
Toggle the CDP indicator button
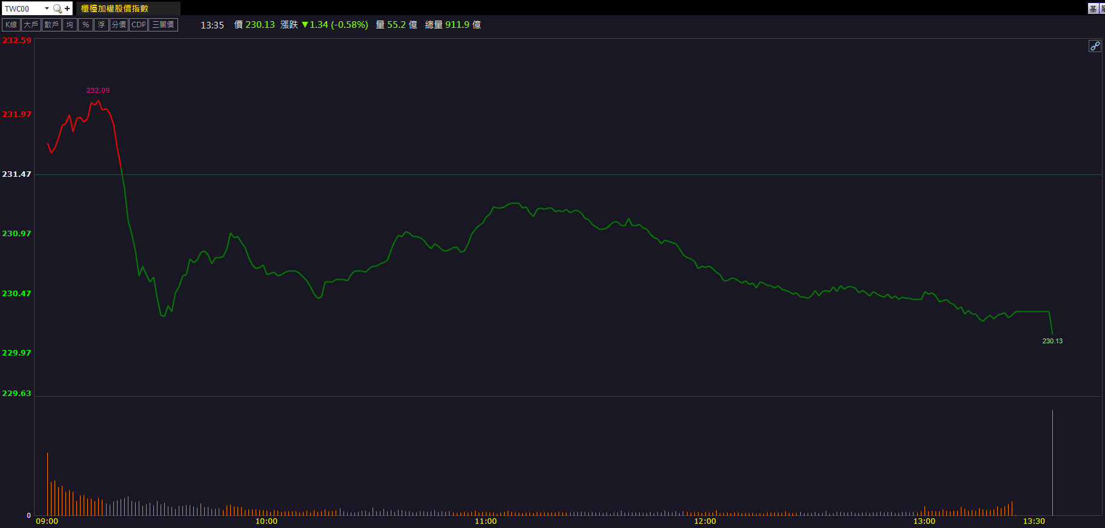139,25
